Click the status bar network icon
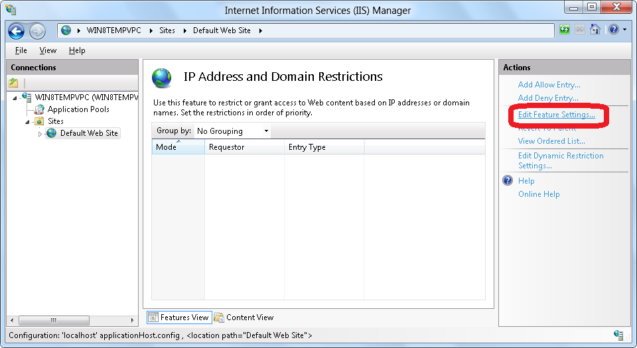Screen dimensions: 637x348 (x=618, y=335)
